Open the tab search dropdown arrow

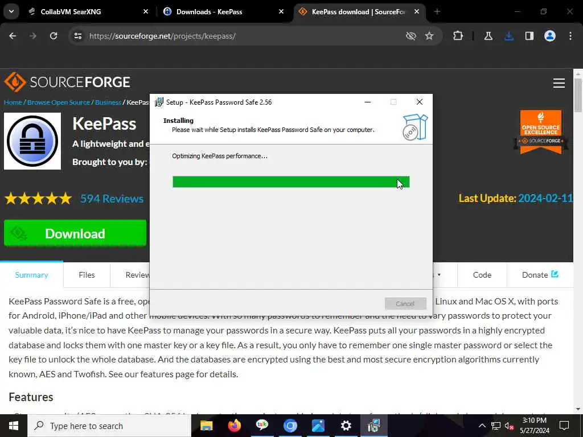tap(11, 11)
